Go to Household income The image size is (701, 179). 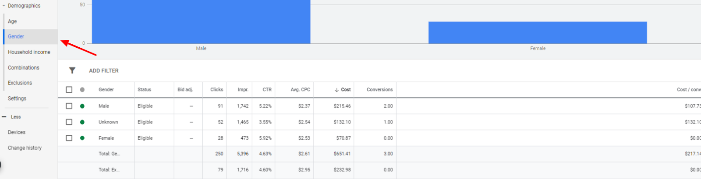point(29,52)
